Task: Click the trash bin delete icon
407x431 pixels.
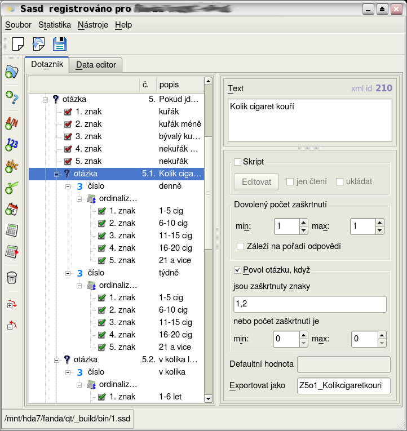Action: coord(12,278)
